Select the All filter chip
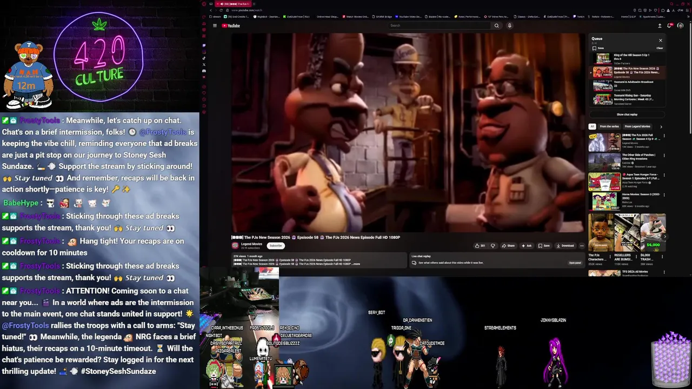The width and height of the screenshot is (692, 389). coord(592,126)
